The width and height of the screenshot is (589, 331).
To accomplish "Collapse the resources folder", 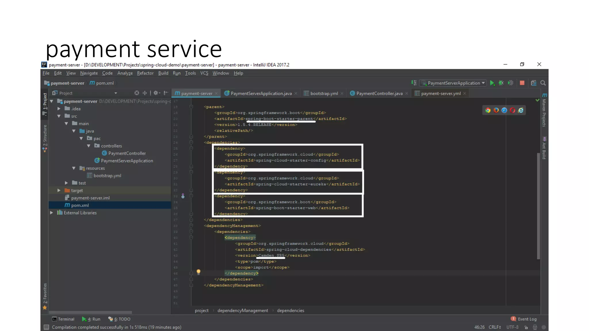I will tap(74, 168).
